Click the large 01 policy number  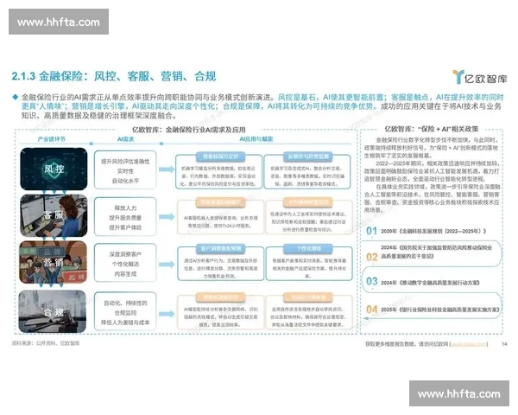pos(371,231)
